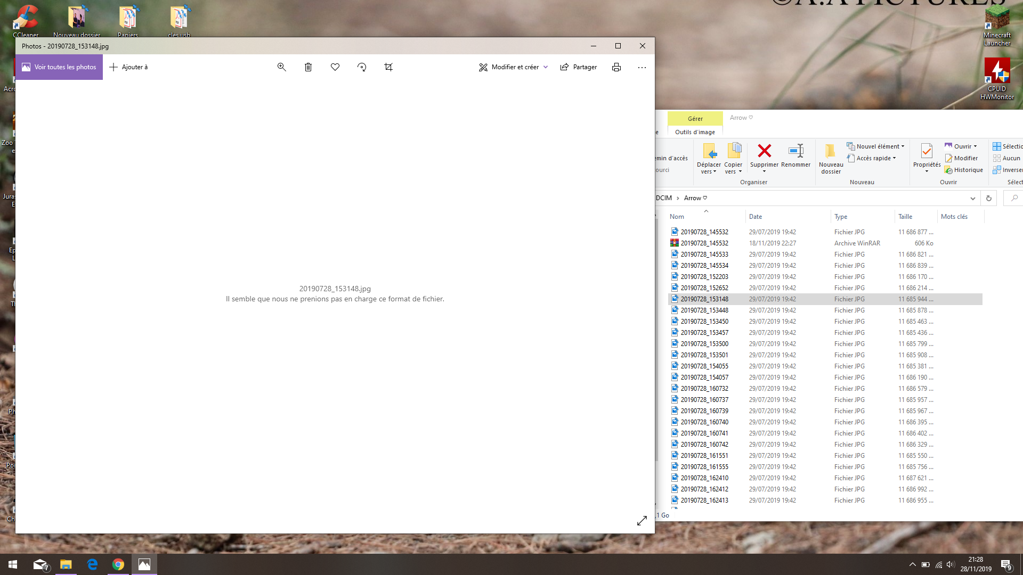Open Google Chrome from the taskbar
Viewport: 1023px width, 575px height.
(x=118, y=564)
